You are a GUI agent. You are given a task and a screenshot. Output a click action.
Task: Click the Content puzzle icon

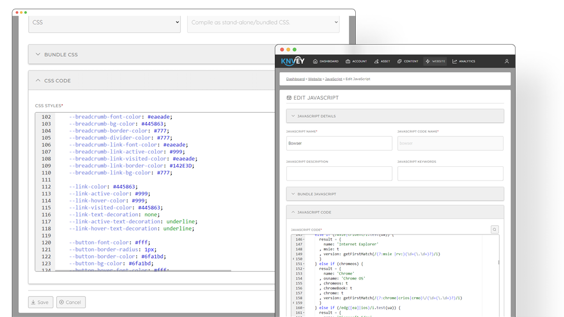click(x=400, y=61)
